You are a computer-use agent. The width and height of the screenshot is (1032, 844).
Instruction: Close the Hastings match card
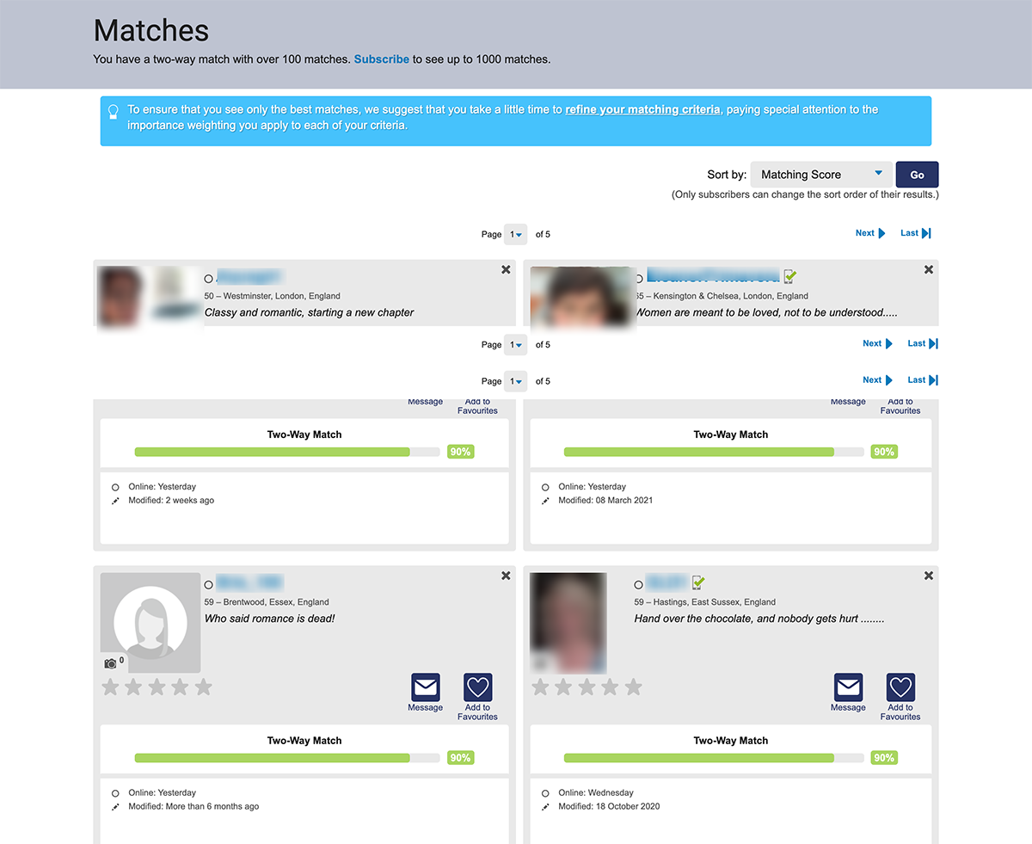(x=928, y=576)
